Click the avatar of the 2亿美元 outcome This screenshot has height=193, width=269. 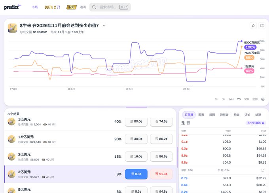[11, 157]
